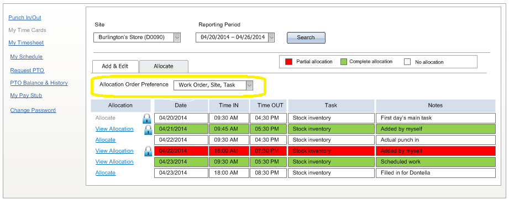Click the white No allocation swatch
Viewport: 509px width, 200px height.
click(407, 62)
